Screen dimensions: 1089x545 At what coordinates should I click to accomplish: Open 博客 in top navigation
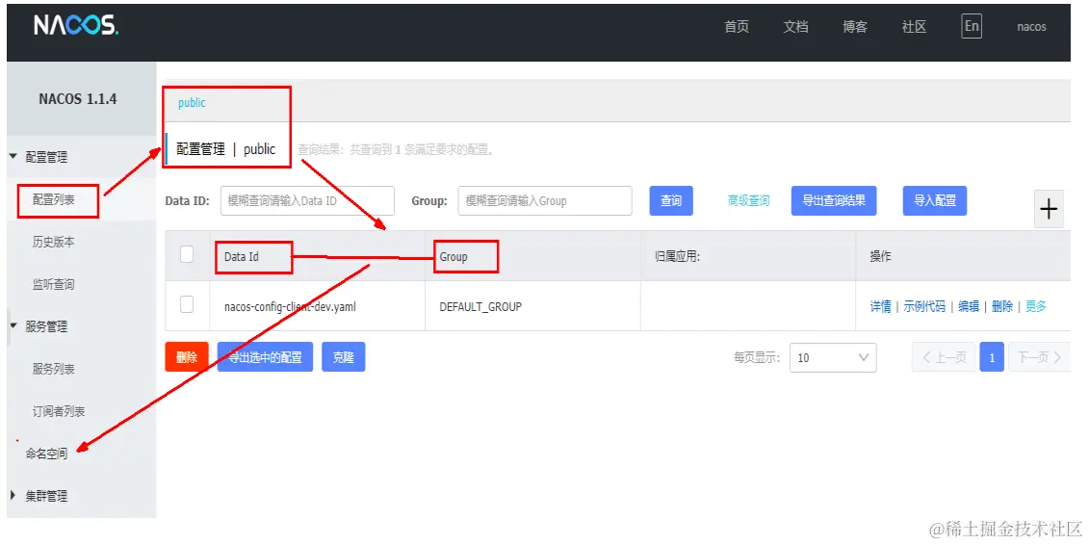pyautogui.click(x=855, y=26)
